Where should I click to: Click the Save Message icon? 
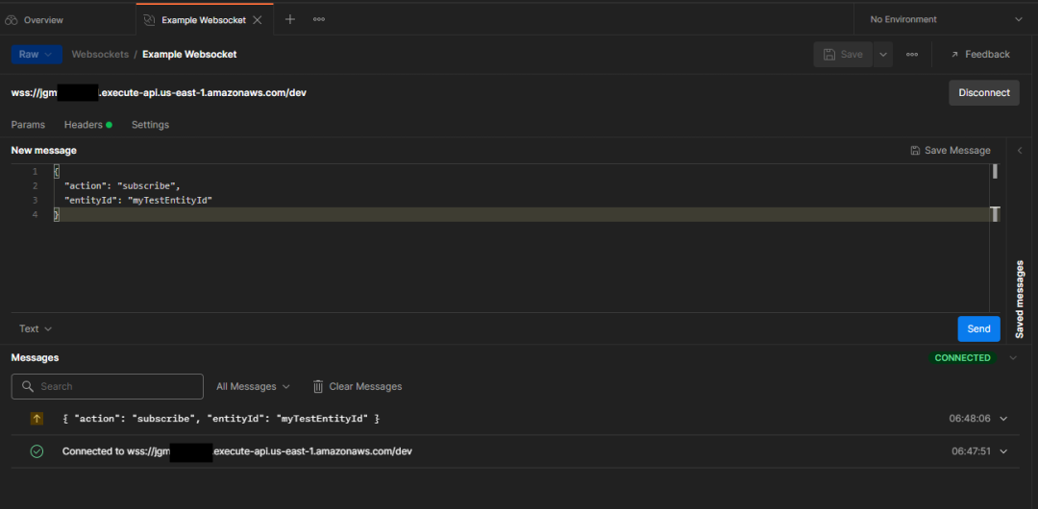click(x=916, y=151)
